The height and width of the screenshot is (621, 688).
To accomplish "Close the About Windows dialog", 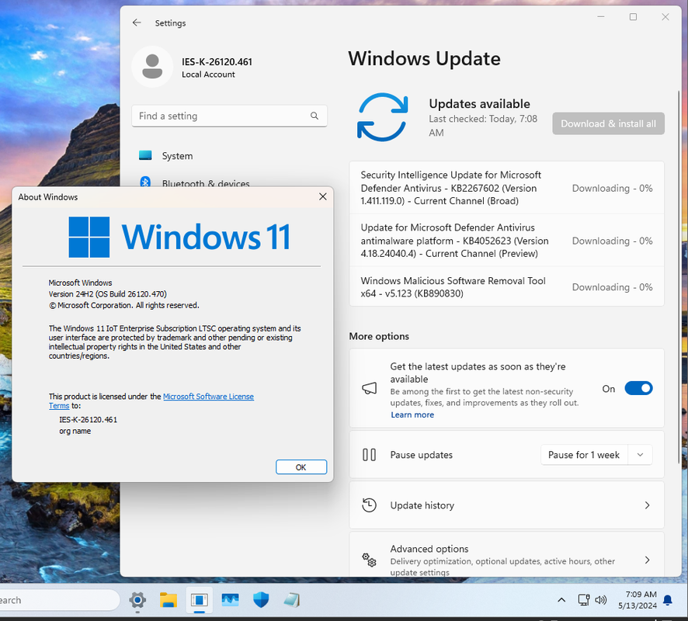I will click(x=323, y=197).
